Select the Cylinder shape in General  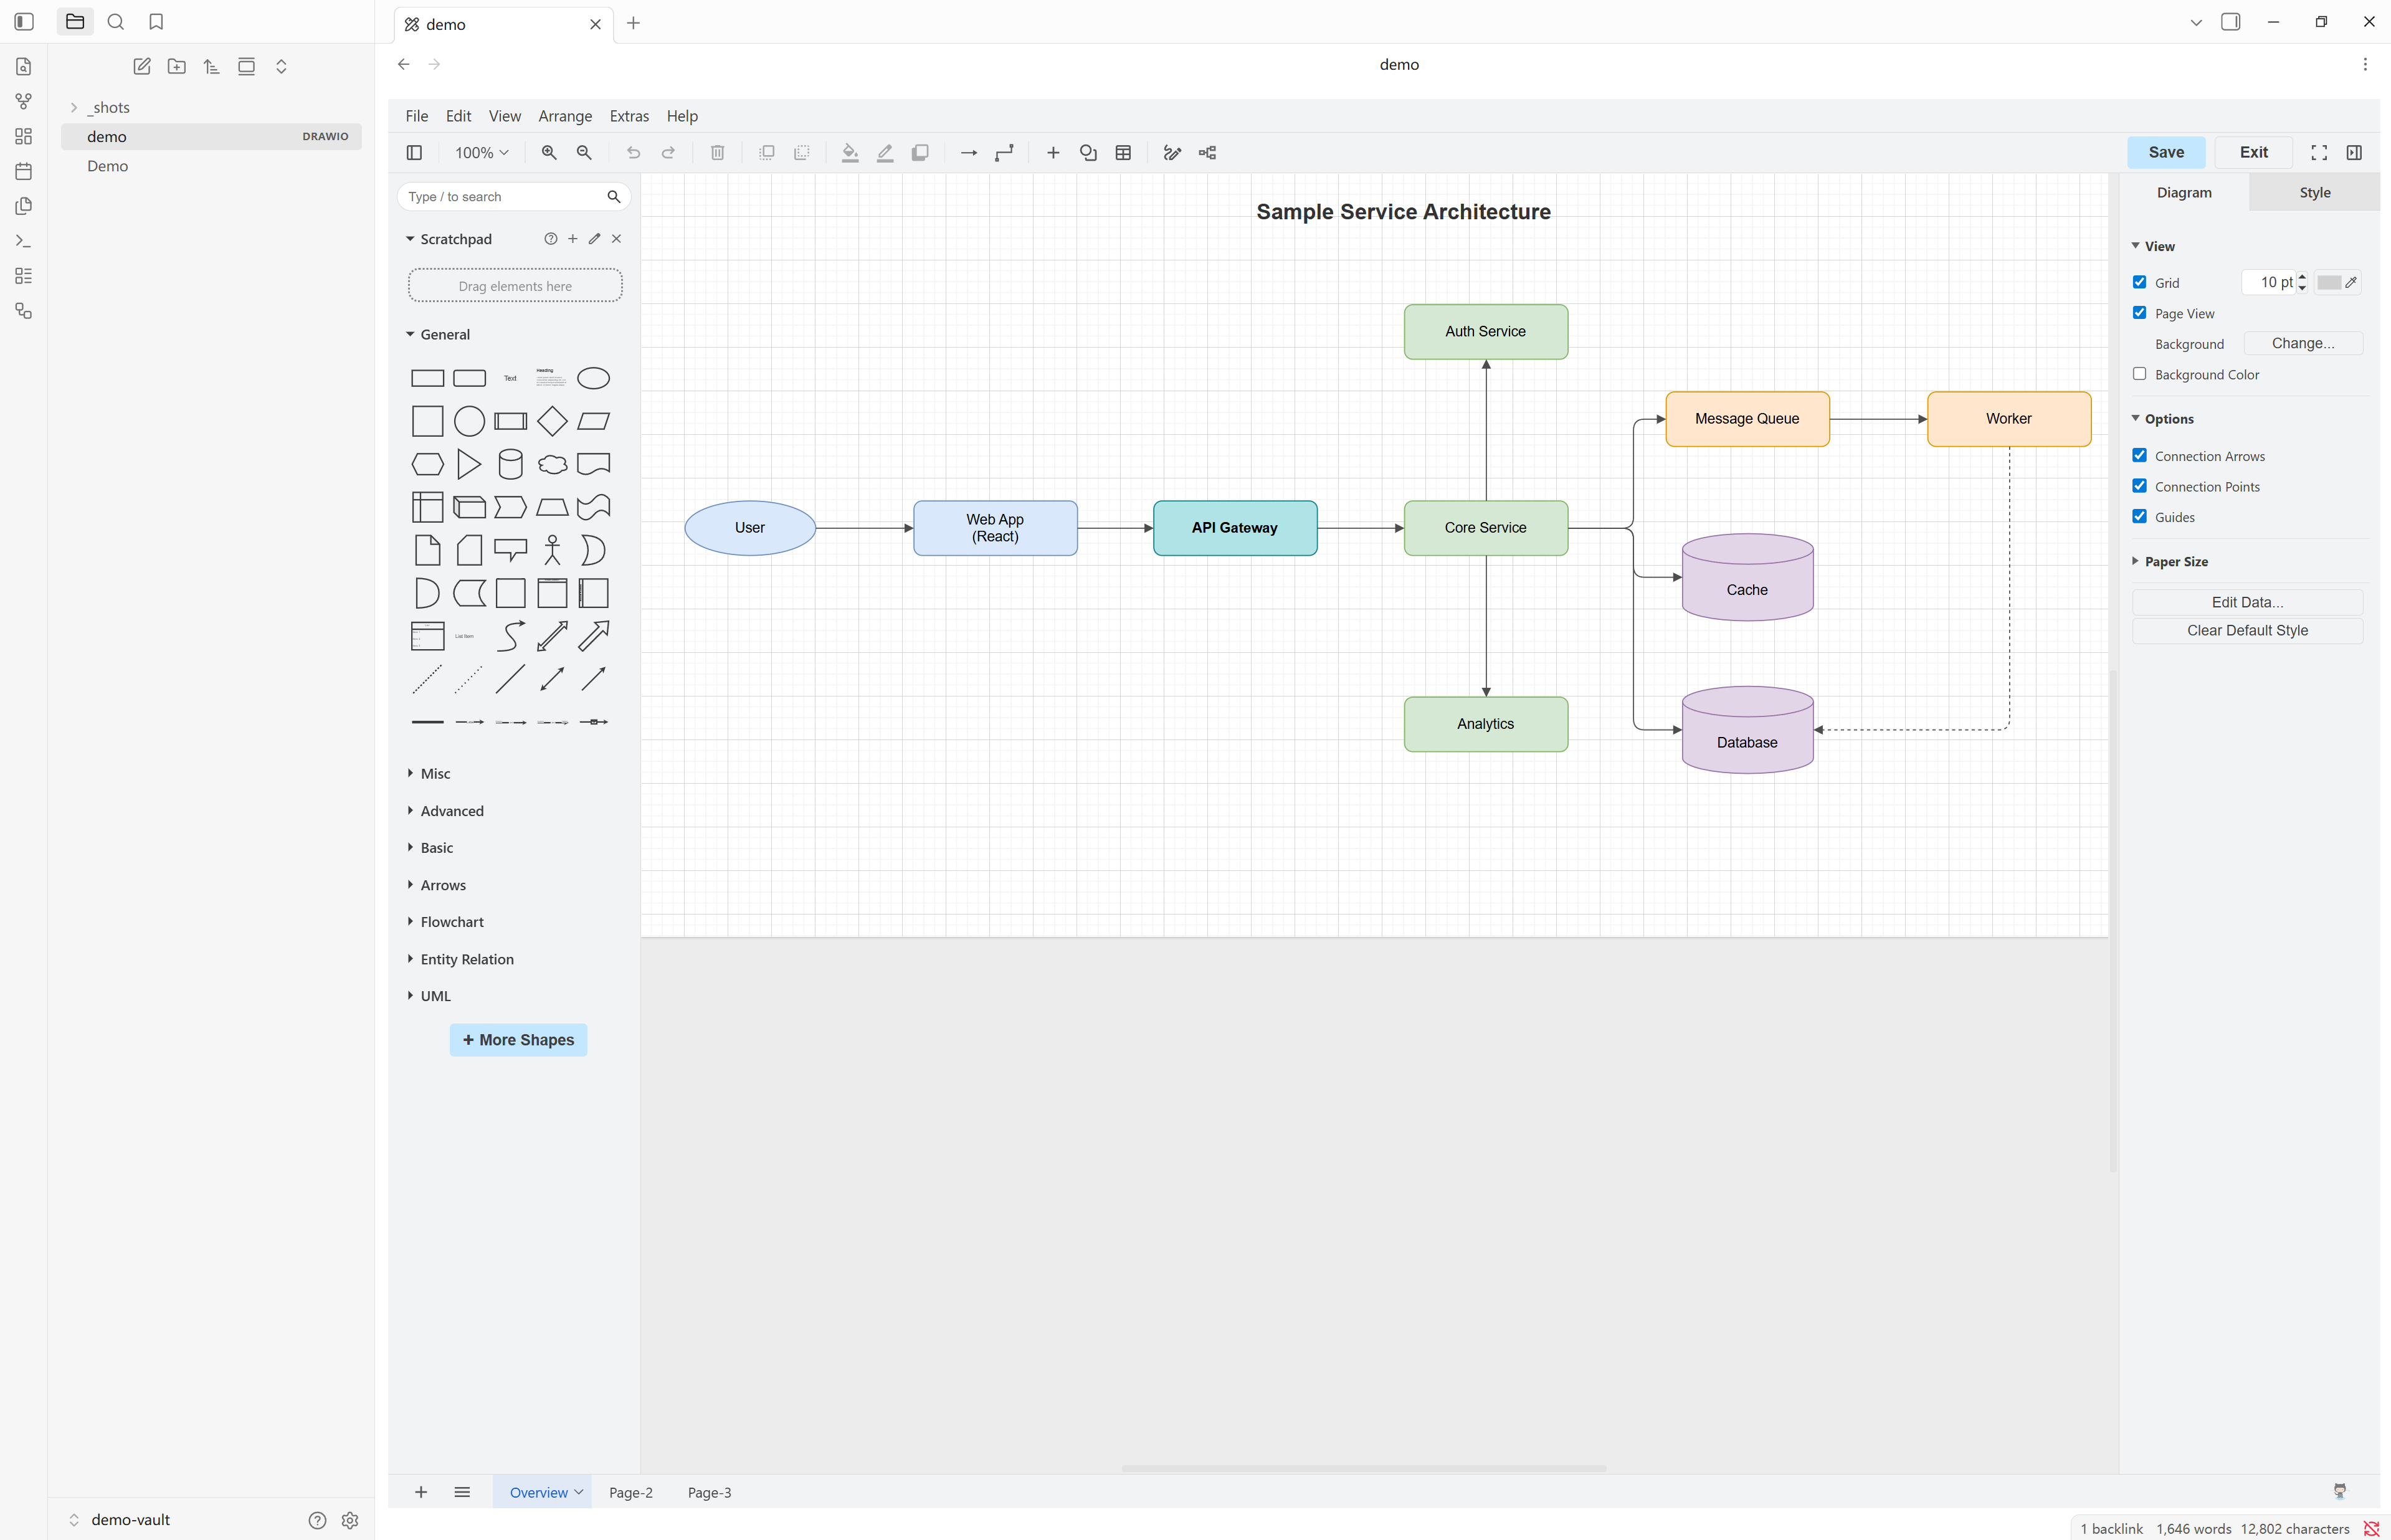coord(510,464)
